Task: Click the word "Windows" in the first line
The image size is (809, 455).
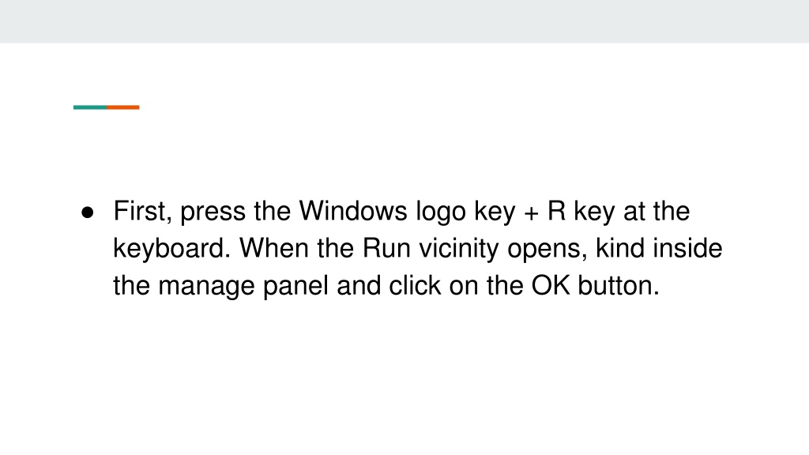Action: pyautogui.click(x=353, y=211)
